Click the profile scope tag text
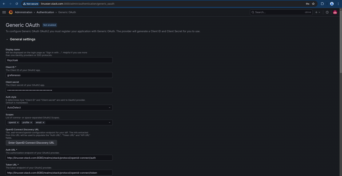This screenshot has width=342, height=176. click(26, 122)
